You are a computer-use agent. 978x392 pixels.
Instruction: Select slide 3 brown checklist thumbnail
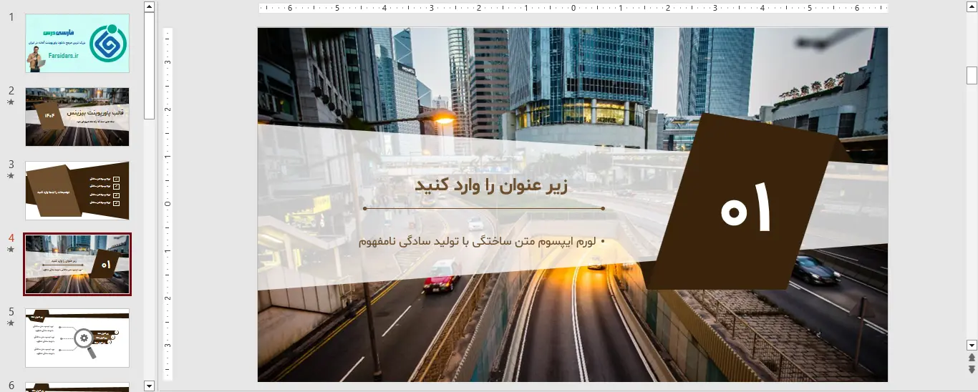pyautogui.click(x=77, y=190)
